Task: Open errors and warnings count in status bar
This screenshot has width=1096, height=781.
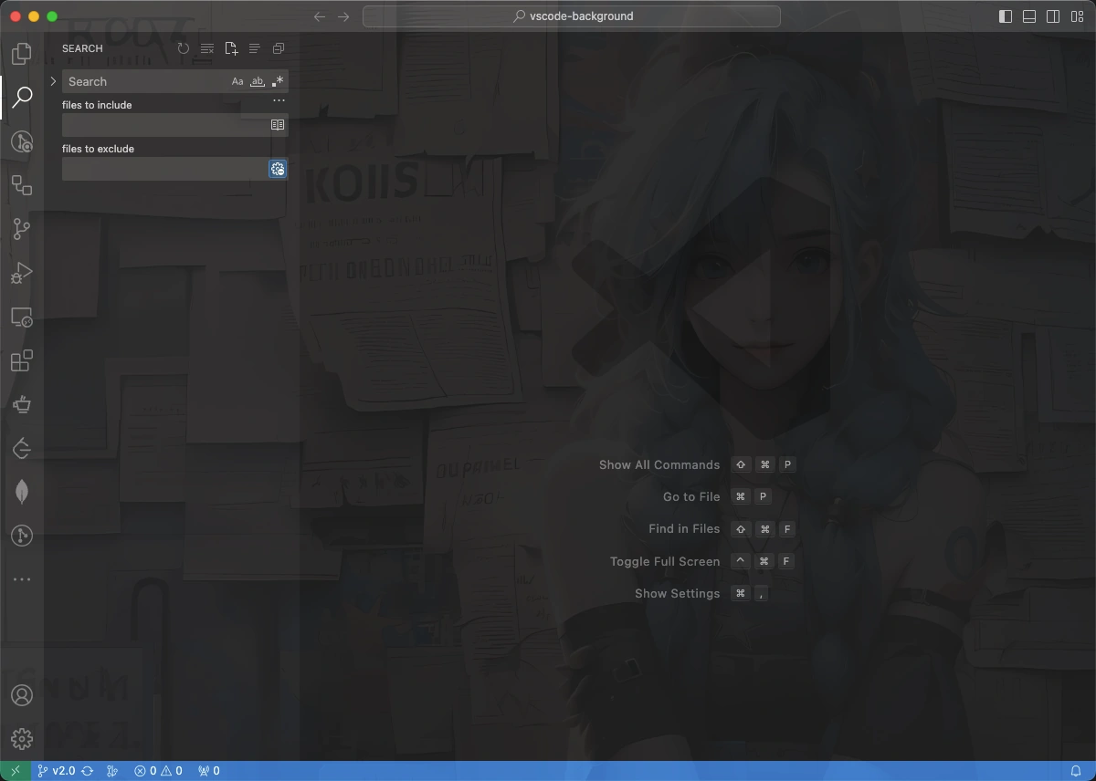Action: coord(158,771)
